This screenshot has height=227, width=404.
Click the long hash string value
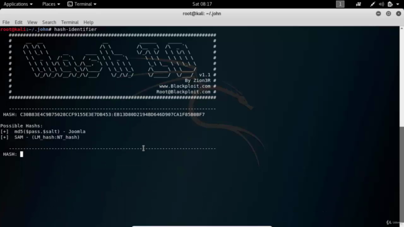pyautogui.click(x=112, y=115)
